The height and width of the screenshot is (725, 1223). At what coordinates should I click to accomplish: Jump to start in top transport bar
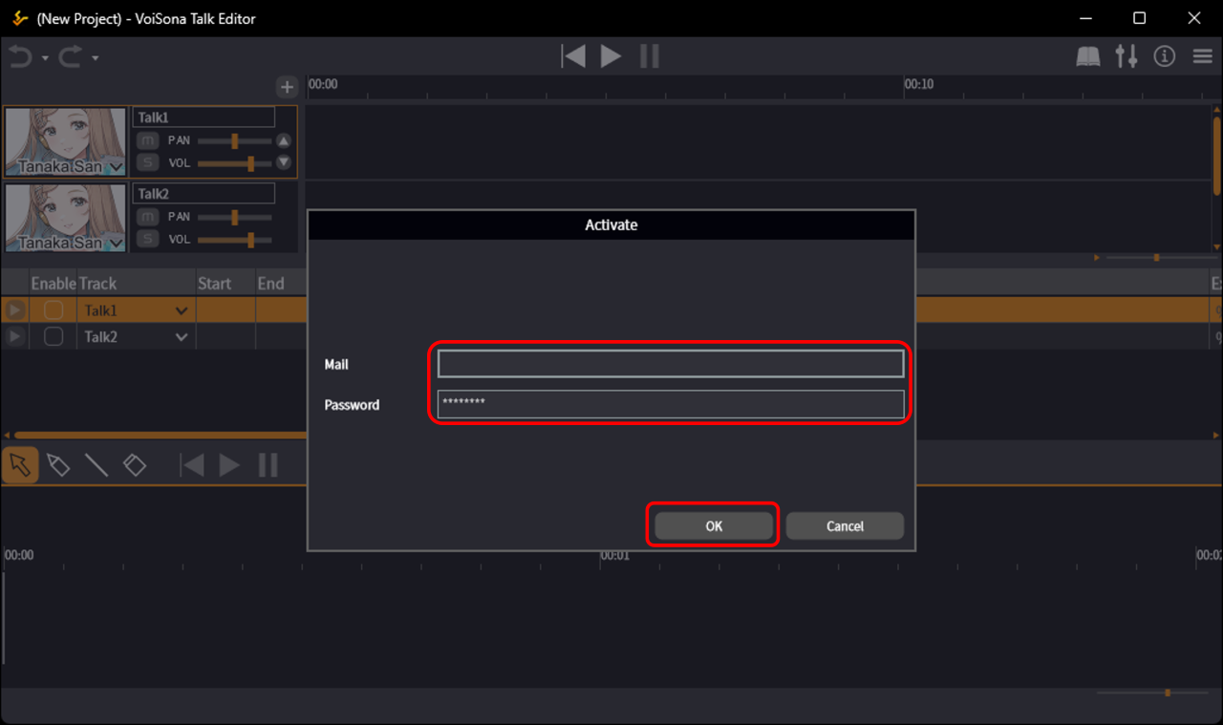tap(573, 56)
